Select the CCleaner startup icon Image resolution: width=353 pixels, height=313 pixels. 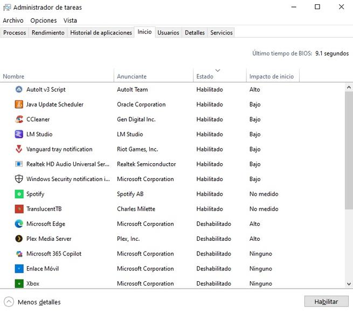(19, 119)
